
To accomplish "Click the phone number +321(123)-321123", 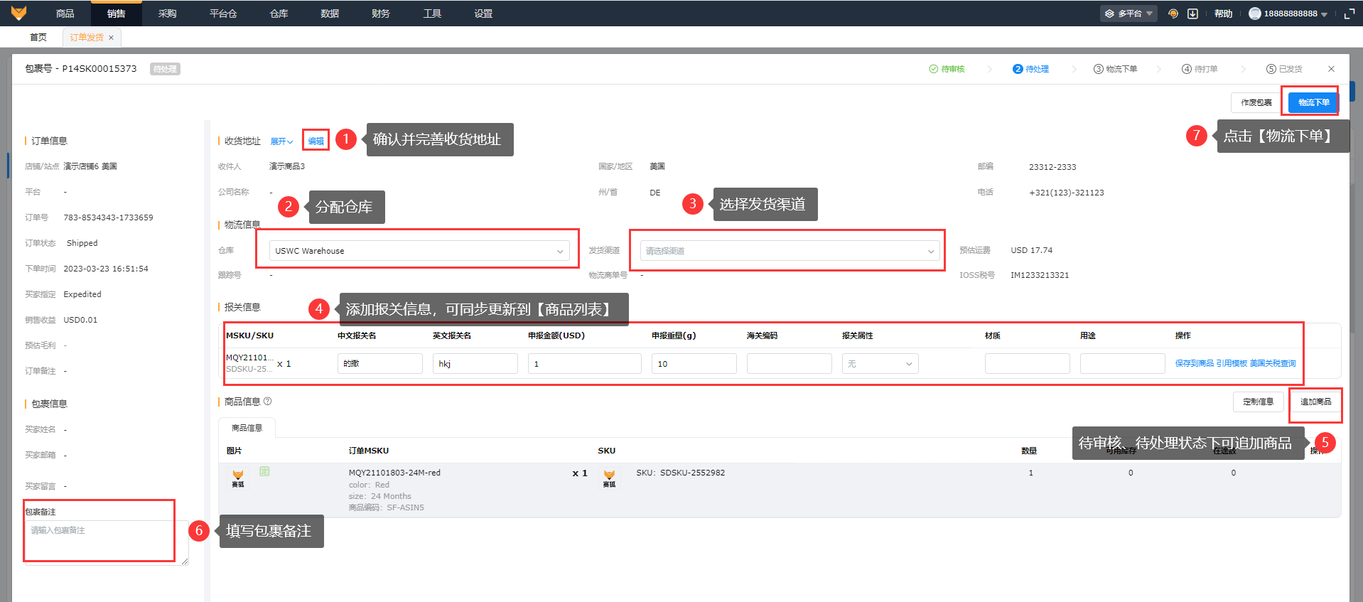I will tap(1067, 193).
